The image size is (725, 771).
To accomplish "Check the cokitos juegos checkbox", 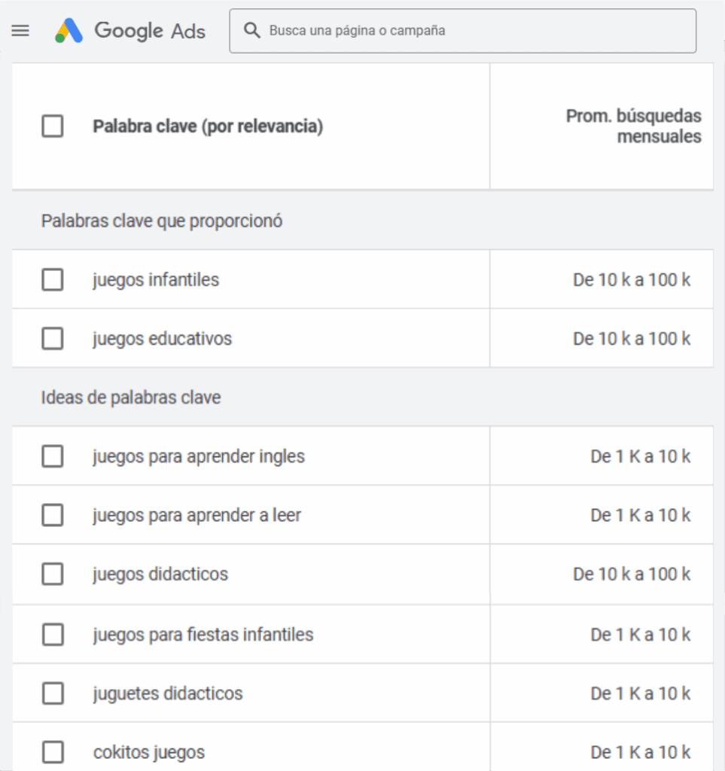I will pos(53,752).
